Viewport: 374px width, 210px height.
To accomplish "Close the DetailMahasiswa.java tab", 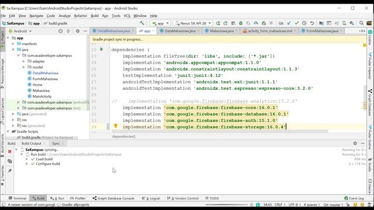I will click(133, 31).
